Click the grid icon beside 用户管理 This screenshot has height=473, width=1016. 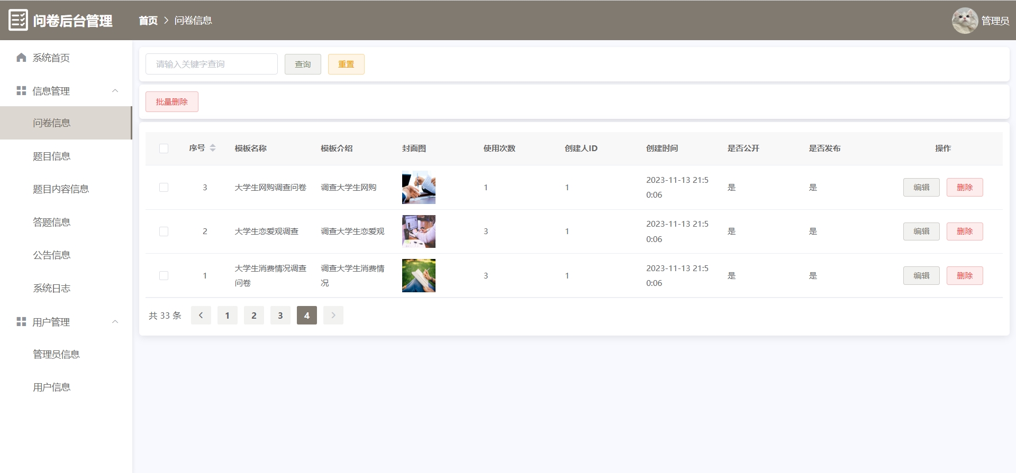coord(21,322)
